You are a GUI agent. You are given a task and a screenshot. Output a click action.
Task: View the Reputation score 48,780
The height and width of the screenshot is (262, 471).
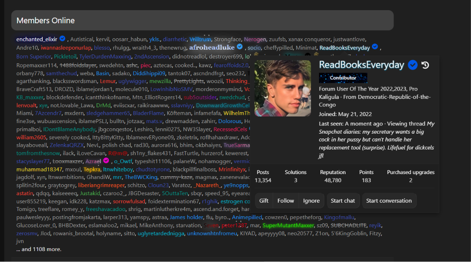(x=333, y=180)
